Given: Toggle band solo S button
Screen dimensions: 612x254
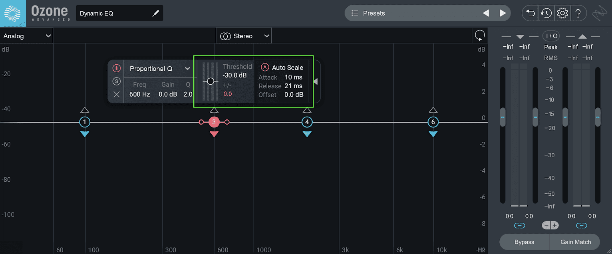Looking at the screenshot, I should click(x=117, y=81).
